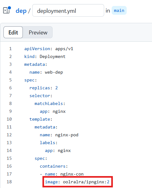Switch to the Preview tab
The width and height of the screenshot is (152, 188).
pyautogui.click(x=38, y=33)
